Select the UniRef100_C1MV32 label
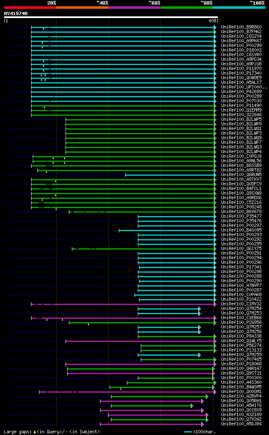 click(x=241, y=304)
